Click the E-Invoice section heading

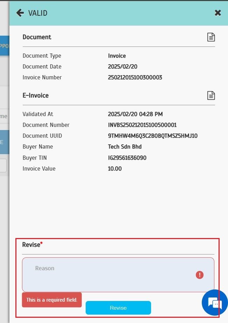coord(36,95)
